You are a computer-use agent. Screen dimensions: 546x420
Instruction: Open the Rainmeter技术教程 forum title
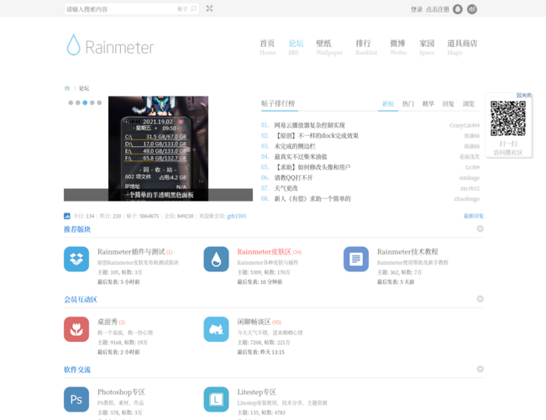pyautogui.click(x=407, y=252)
